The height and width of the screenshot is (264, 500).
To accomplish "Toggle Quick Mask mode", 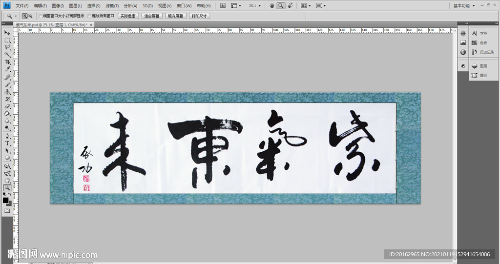I will pos(7,211).
